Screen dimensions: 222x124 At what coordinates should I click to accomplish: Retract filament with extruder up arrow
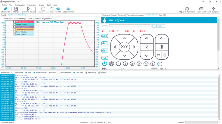click(x=162, y=38)
